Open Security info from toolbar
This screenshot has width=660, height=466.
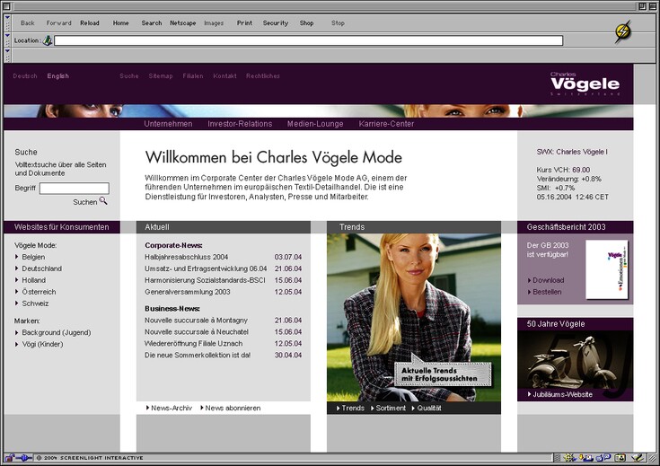(276, 23)
